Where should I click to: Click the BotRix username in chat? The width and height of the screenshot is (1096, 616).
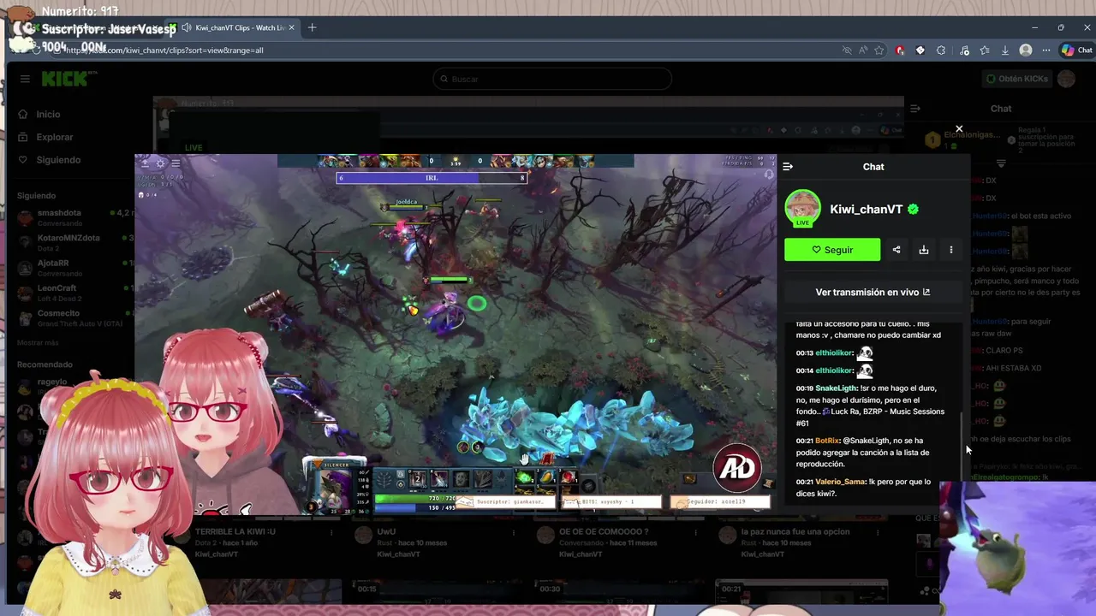827,441
